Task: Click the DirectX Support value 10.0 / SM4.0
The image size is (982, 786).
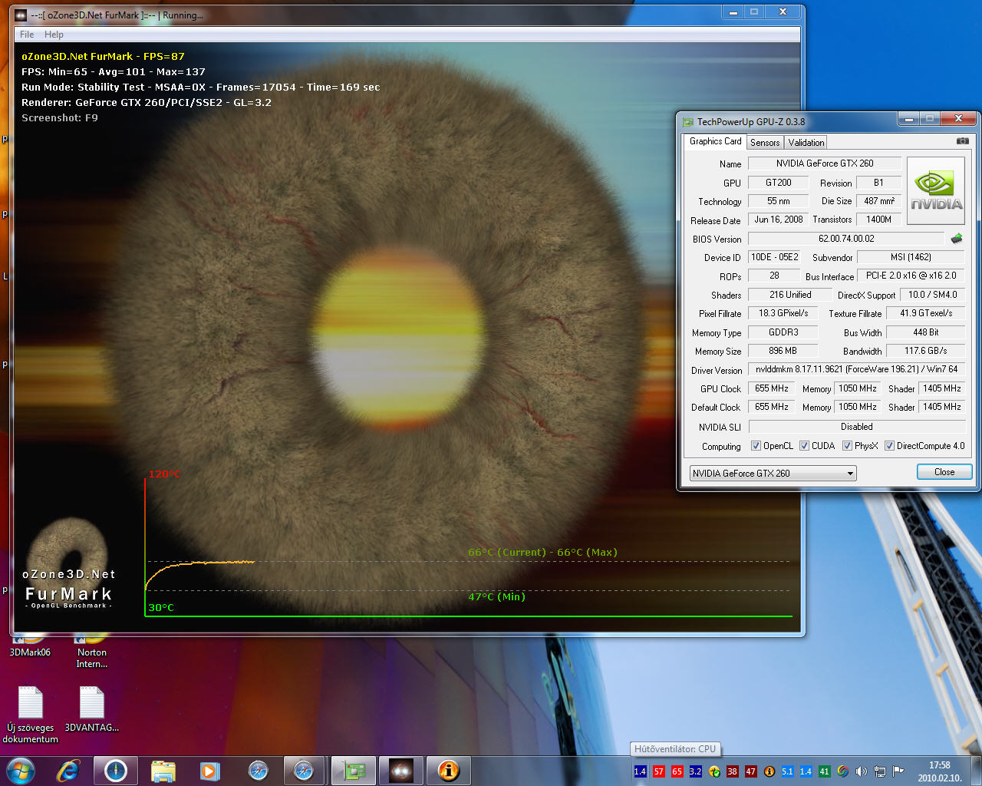Action: pyautogui.click(x=932, y=295)
